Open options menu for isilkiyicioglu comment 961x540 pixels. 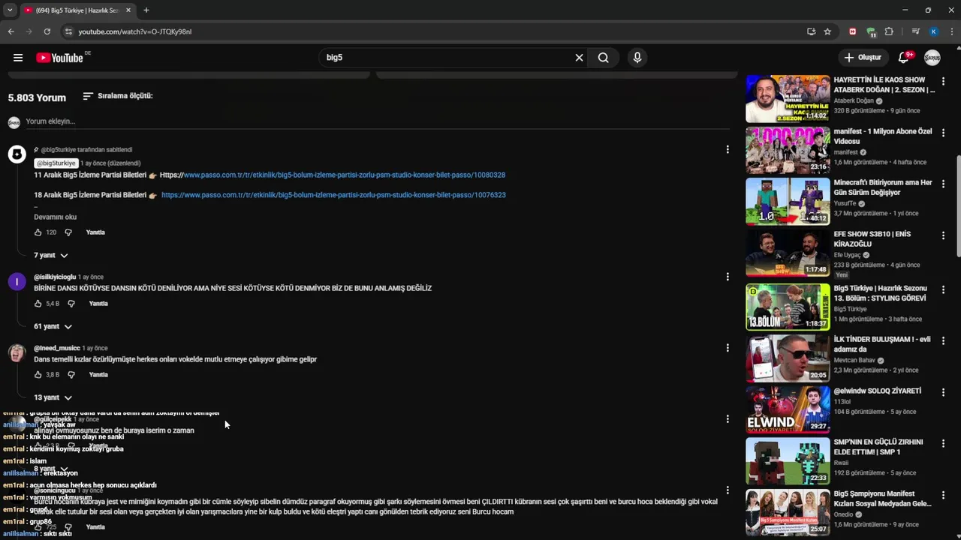tap(728, 277)
